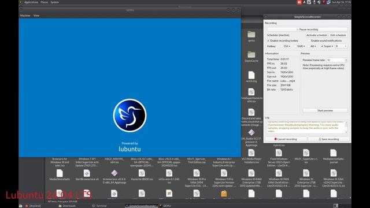
Task: Select Windows 10 Pro 64bit 2004 iso icon
Action: (x=197, y=173)
